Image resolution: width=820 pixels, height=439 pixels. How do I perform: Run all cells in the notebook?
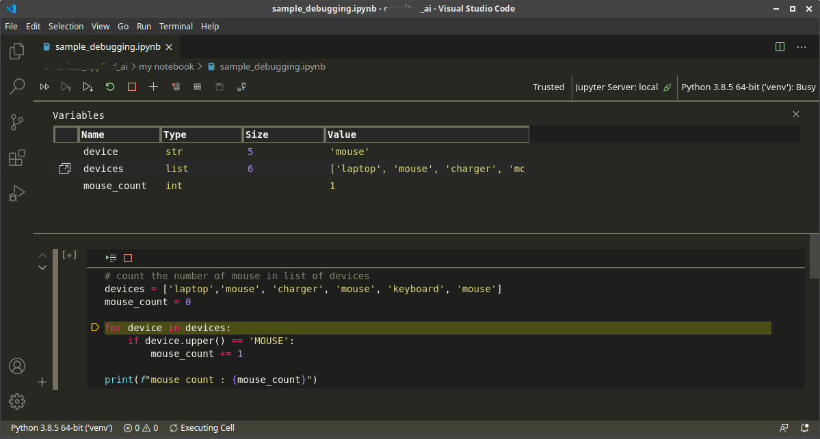point(44,87)
